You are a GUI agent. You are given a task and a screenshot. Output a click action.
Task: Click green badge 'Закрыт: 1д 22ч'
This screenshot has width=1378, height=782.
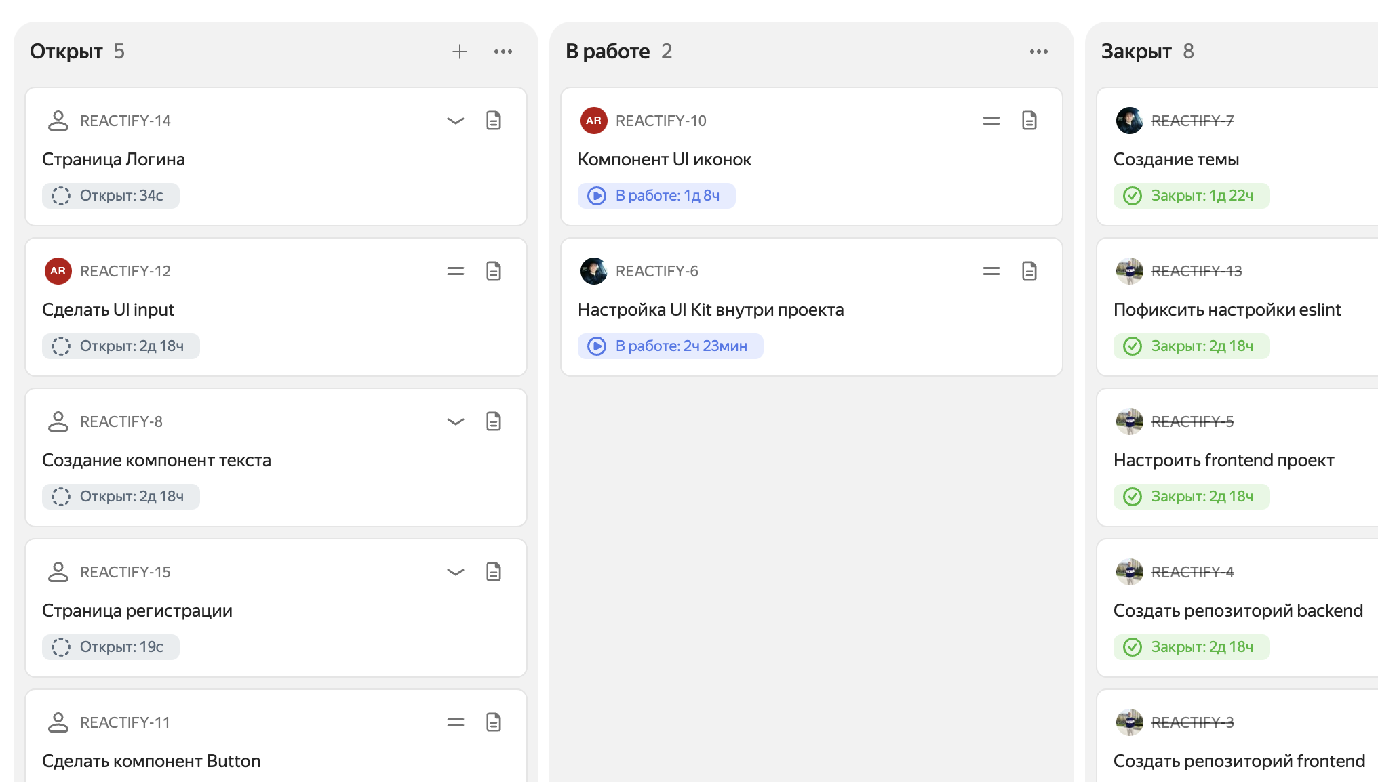pyautogui.click(x=1192, y=196)
